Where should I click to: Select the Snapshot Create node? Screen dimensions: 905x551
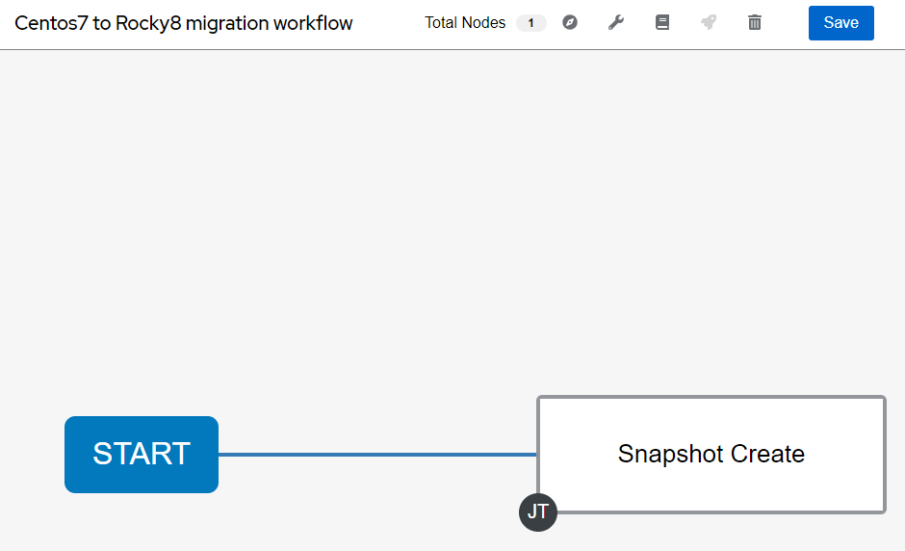point(711,454)
